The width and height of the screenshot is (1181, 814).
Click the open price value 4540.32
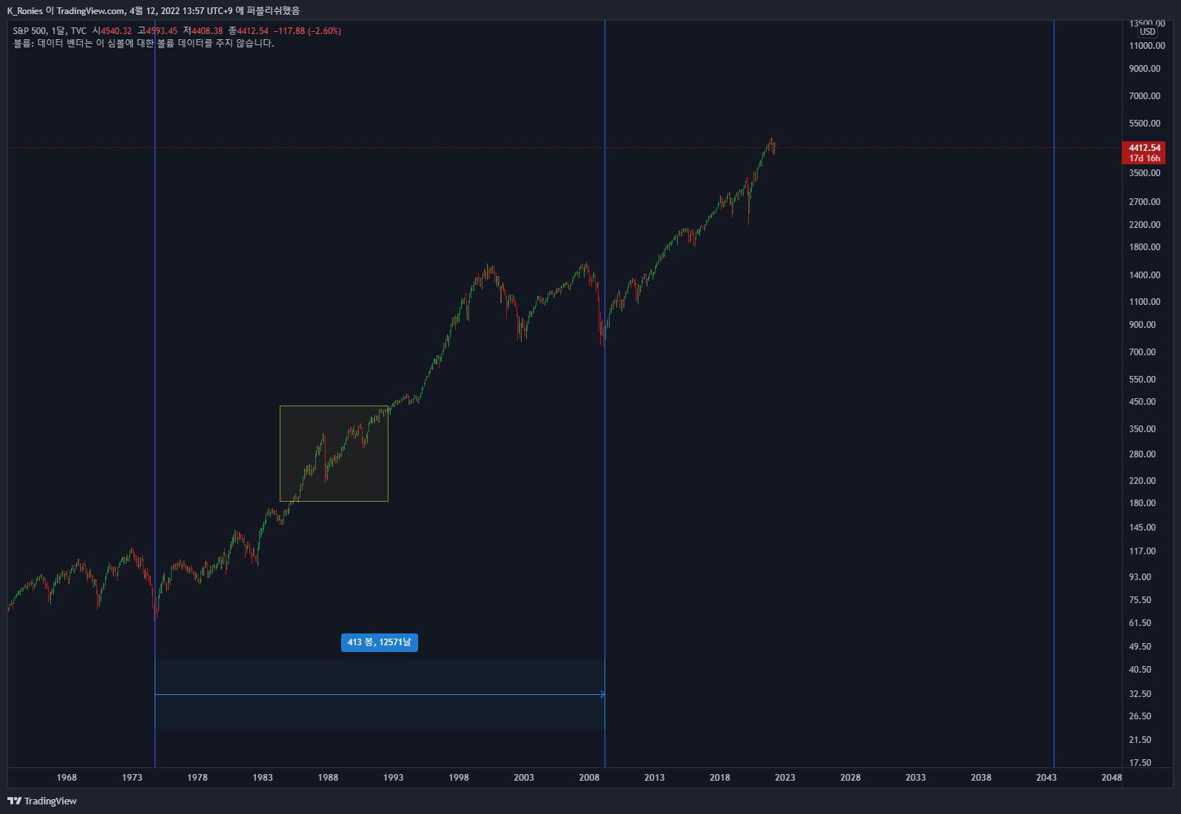pyautogui.click(x=116, y=31)
